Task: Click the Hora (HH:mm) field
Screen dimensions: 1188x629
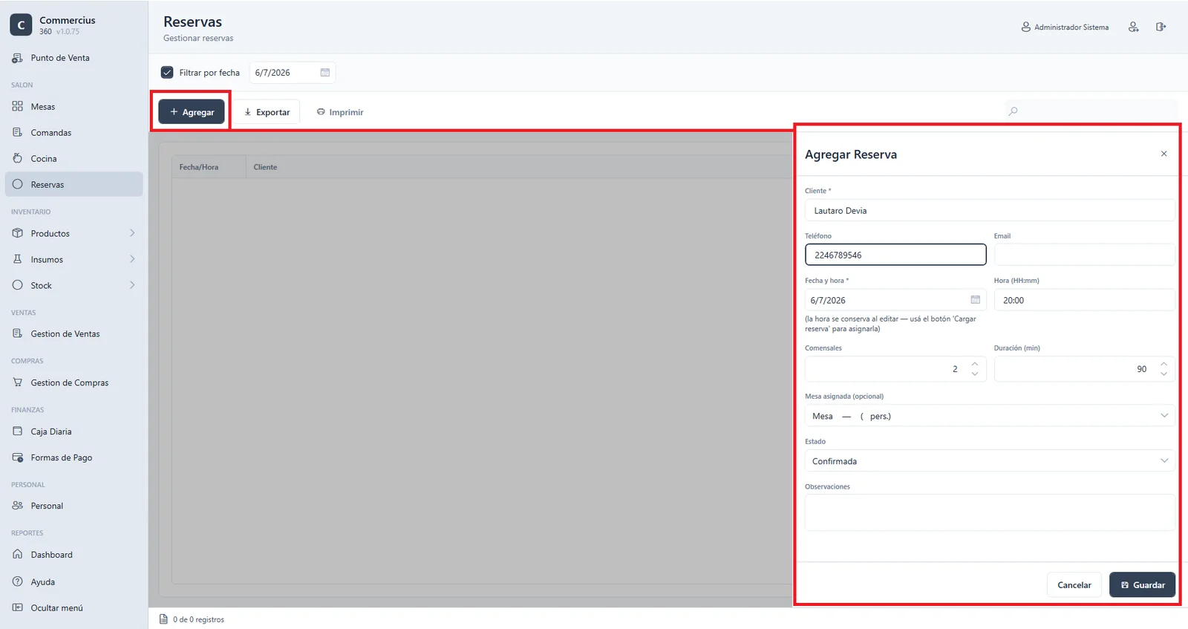Action: pyautogui.click(x=1084, y=300)
